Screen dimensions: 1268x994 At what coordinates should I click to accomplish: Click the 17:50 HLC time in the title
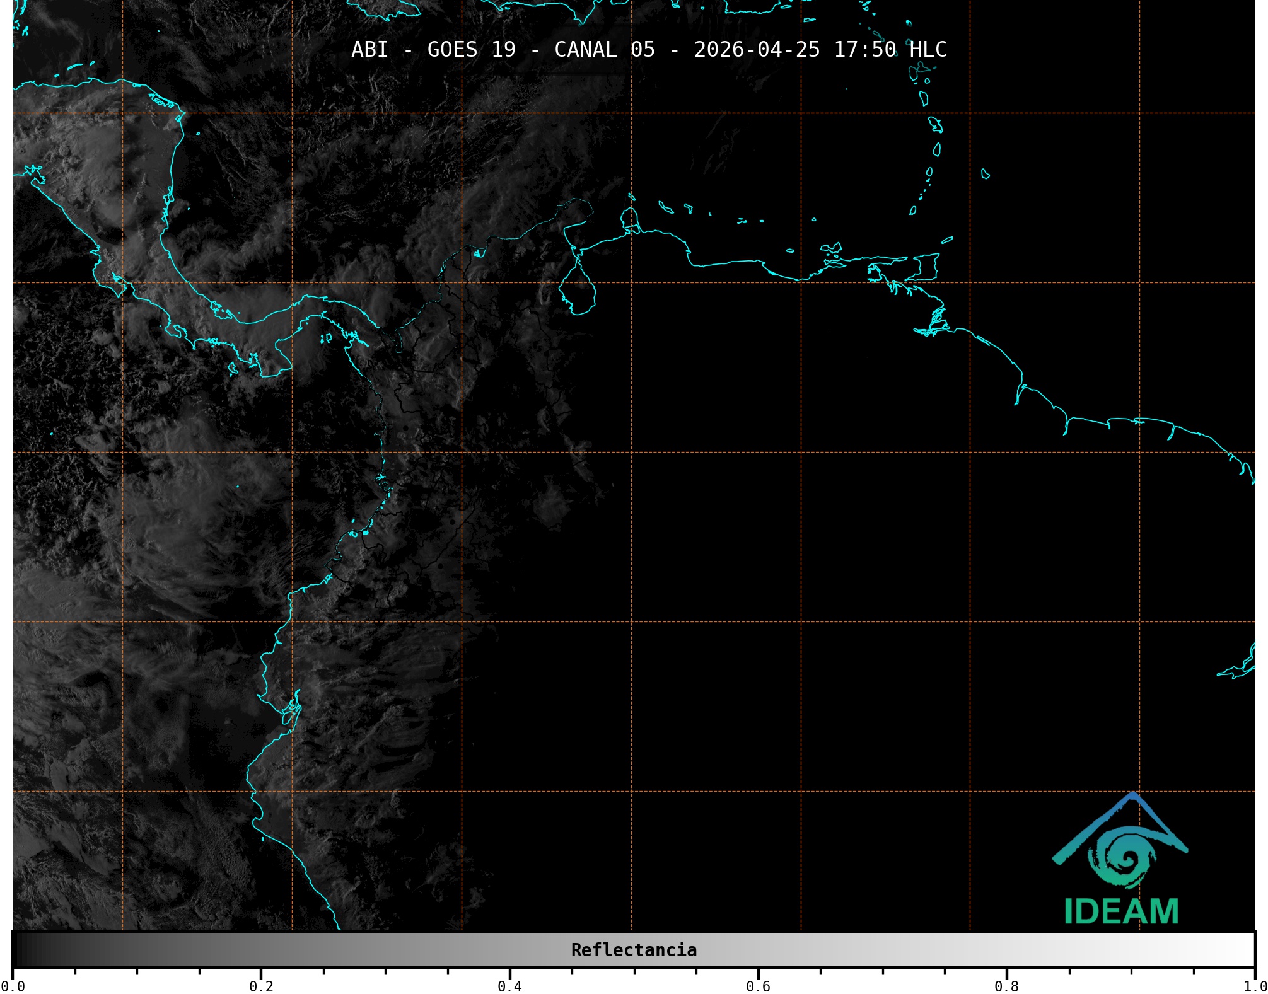tap(890, 50)
